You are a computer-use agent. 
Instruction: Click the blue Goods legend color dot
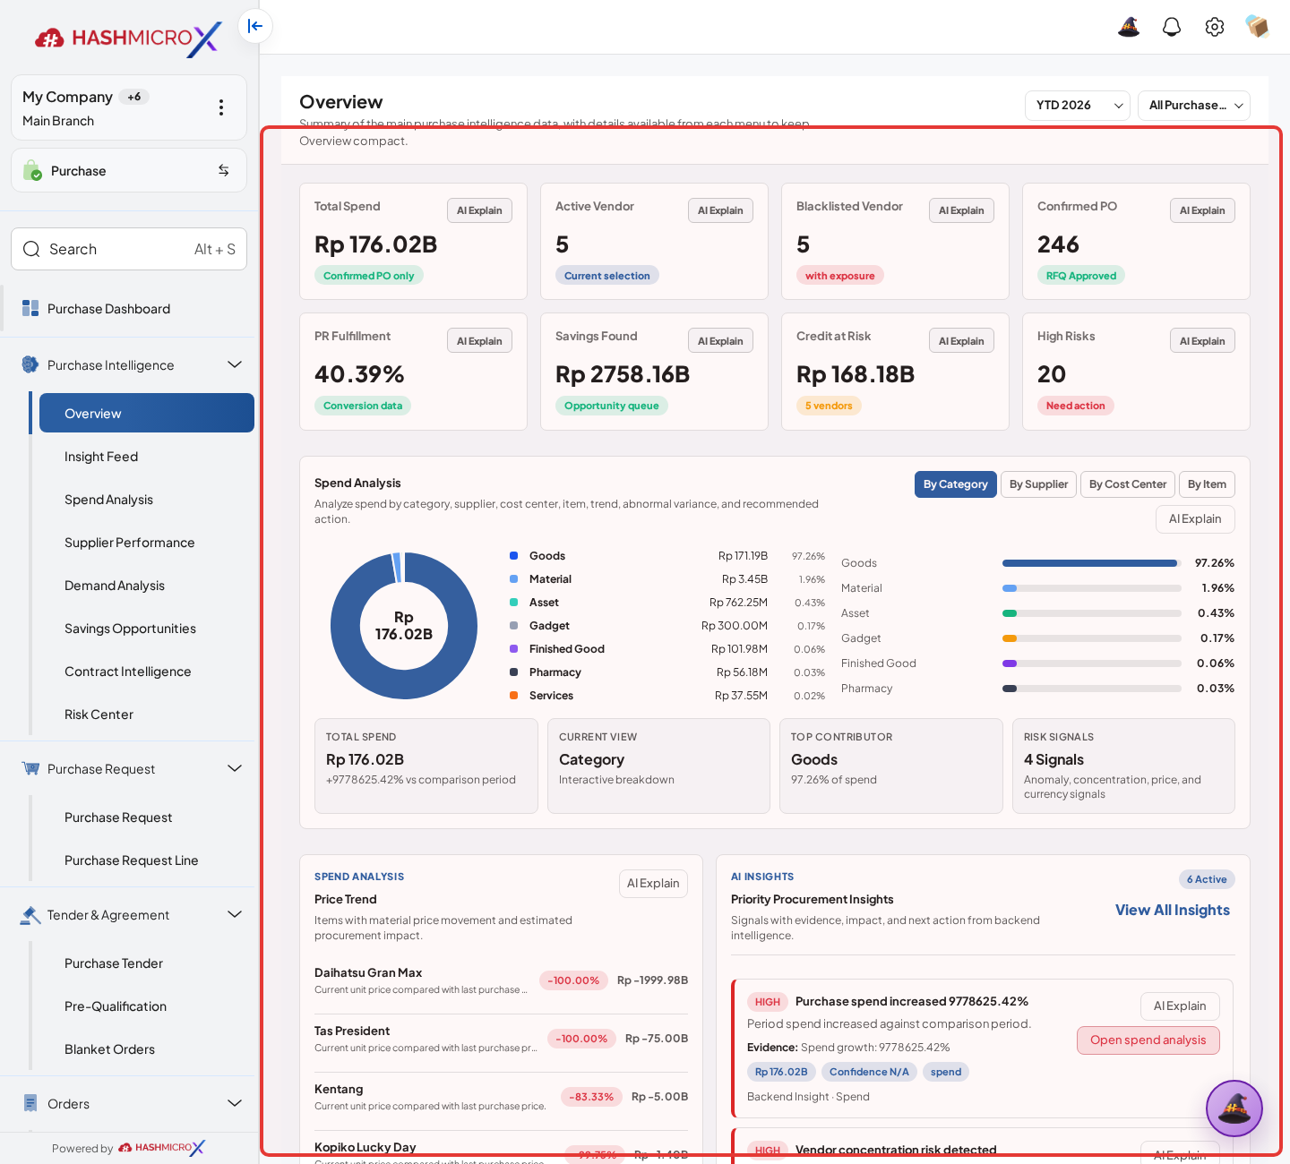pos(513,556)
